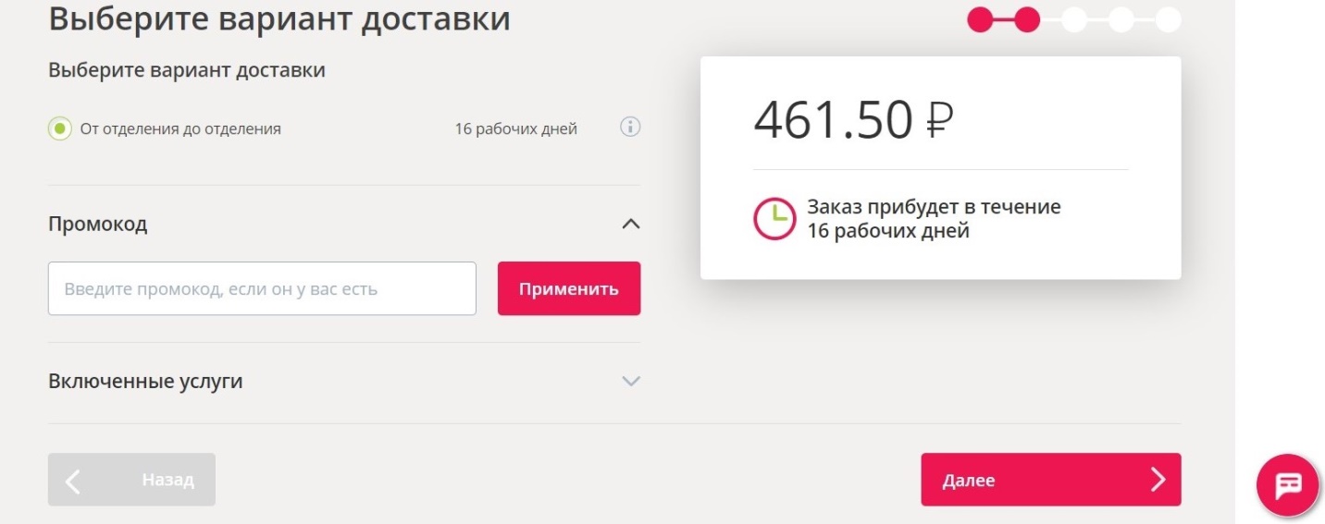Click the ruble sign next to 461.50
Image resolution: width=1325 pixels, height=524 pixels.
click(x=937, y=119)
